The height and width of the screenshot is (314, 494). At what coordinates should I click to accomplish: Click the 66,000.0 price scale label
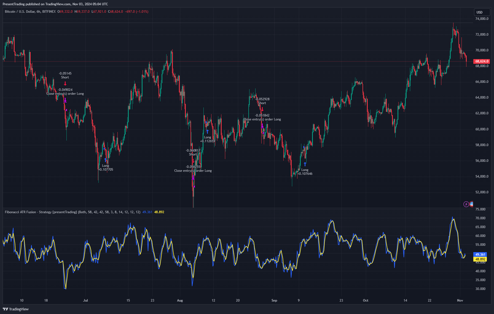click(x=482, y=82)
